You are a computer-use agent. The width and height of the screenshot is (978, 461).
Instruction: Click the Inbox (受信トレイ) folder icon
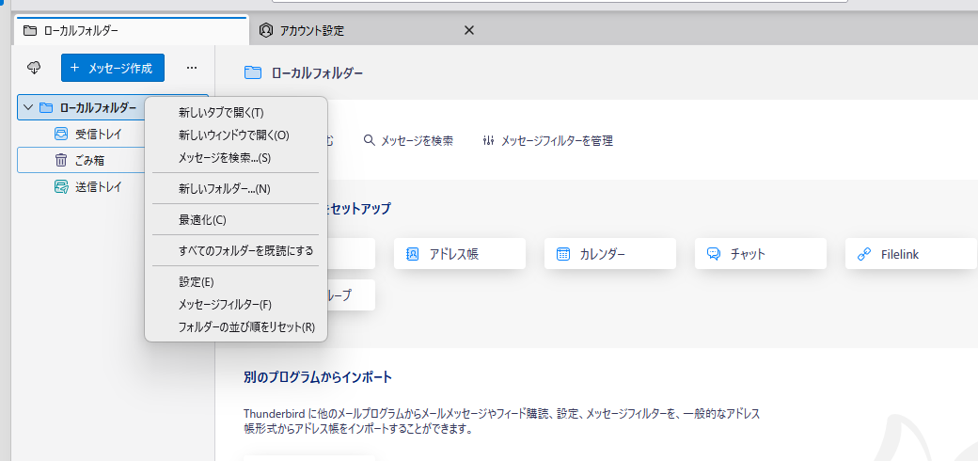[x=61, y=134]
